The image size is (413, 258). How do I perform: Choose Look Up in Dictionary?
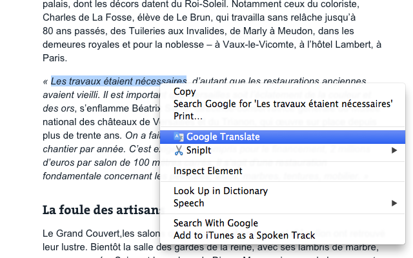pyautogui.click(x=220, y=191)
